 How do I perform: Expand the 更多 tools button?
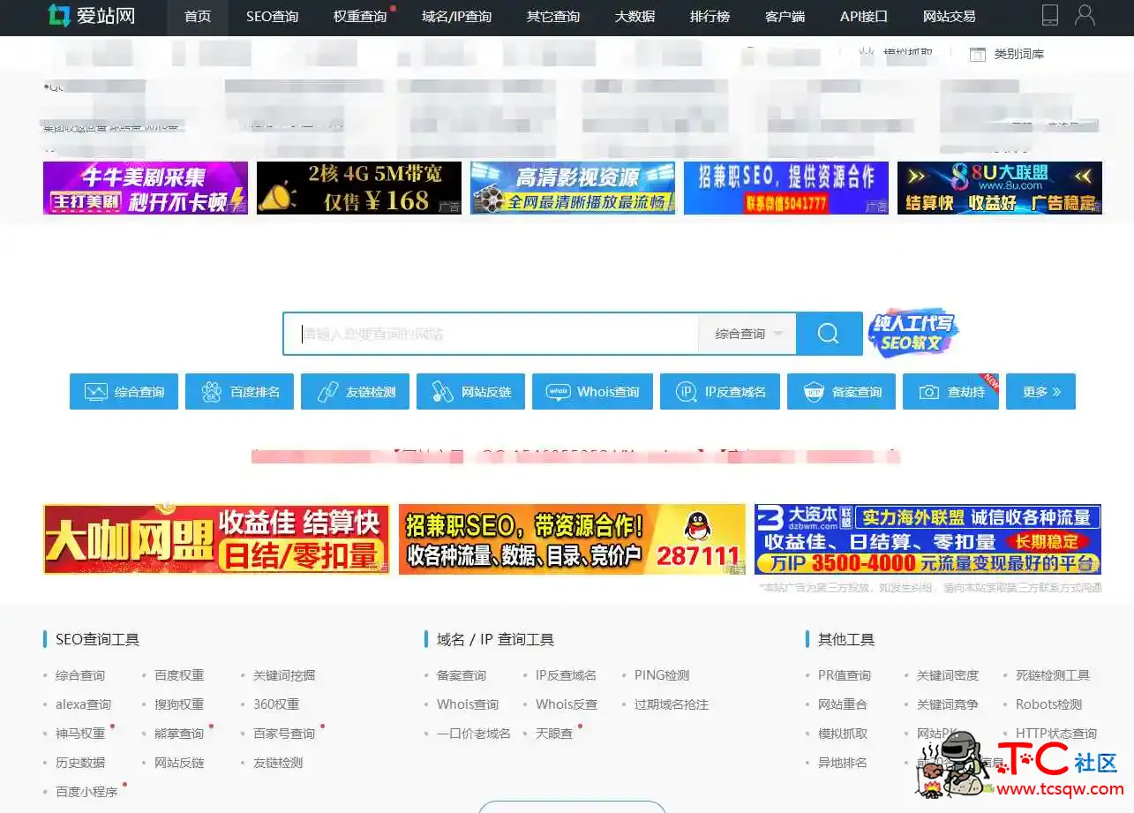click(x=1040, y=392)
